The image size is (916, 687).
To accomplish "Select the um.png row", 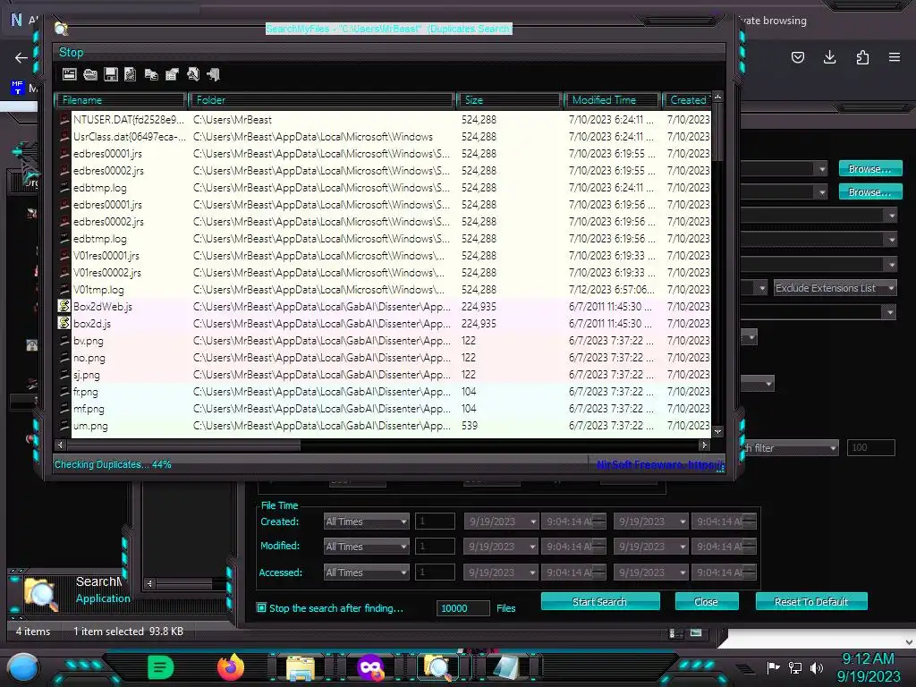I will (384, 426).
